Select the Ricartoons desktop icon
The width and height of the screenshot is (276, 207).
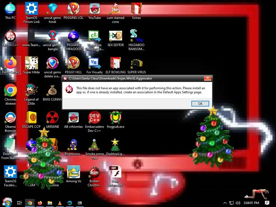pyautogui.click(x=73, y=147)
